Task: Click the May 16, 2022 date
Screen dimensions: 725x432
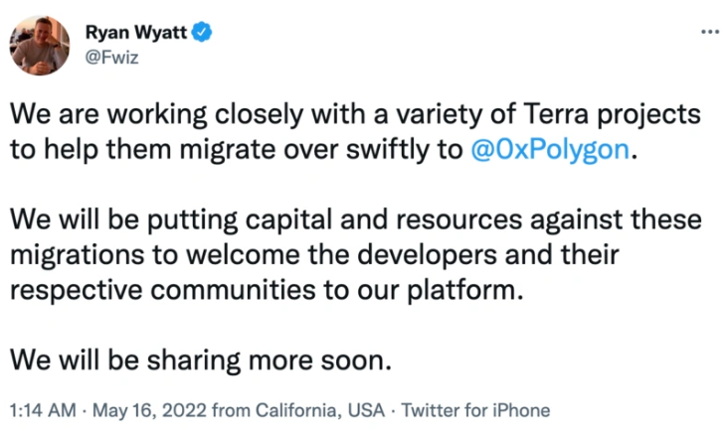Action: (149, 410)
